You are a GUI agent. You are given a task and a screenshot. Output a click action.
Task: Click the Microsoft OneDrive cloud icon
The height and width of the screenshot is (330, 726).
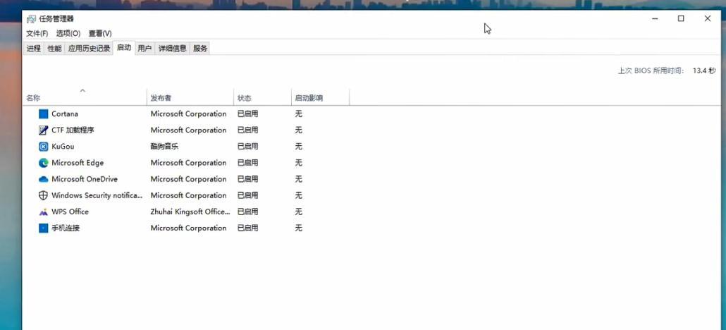coord(44,179)
